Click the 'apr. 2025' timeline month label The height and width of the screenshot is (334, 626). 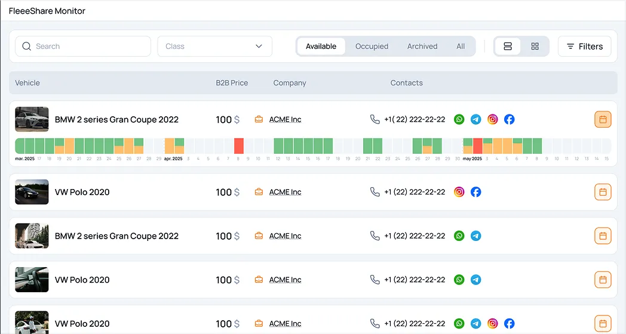tap(173, 159)
